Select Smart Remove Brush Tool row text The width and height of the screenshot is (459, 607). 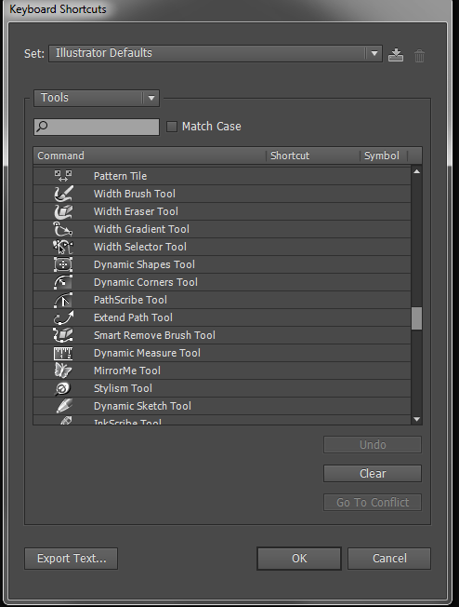[154, 335]
